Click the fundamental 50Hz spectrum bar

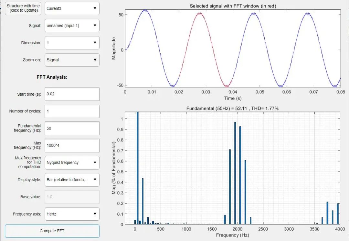(x=137, y=168)
